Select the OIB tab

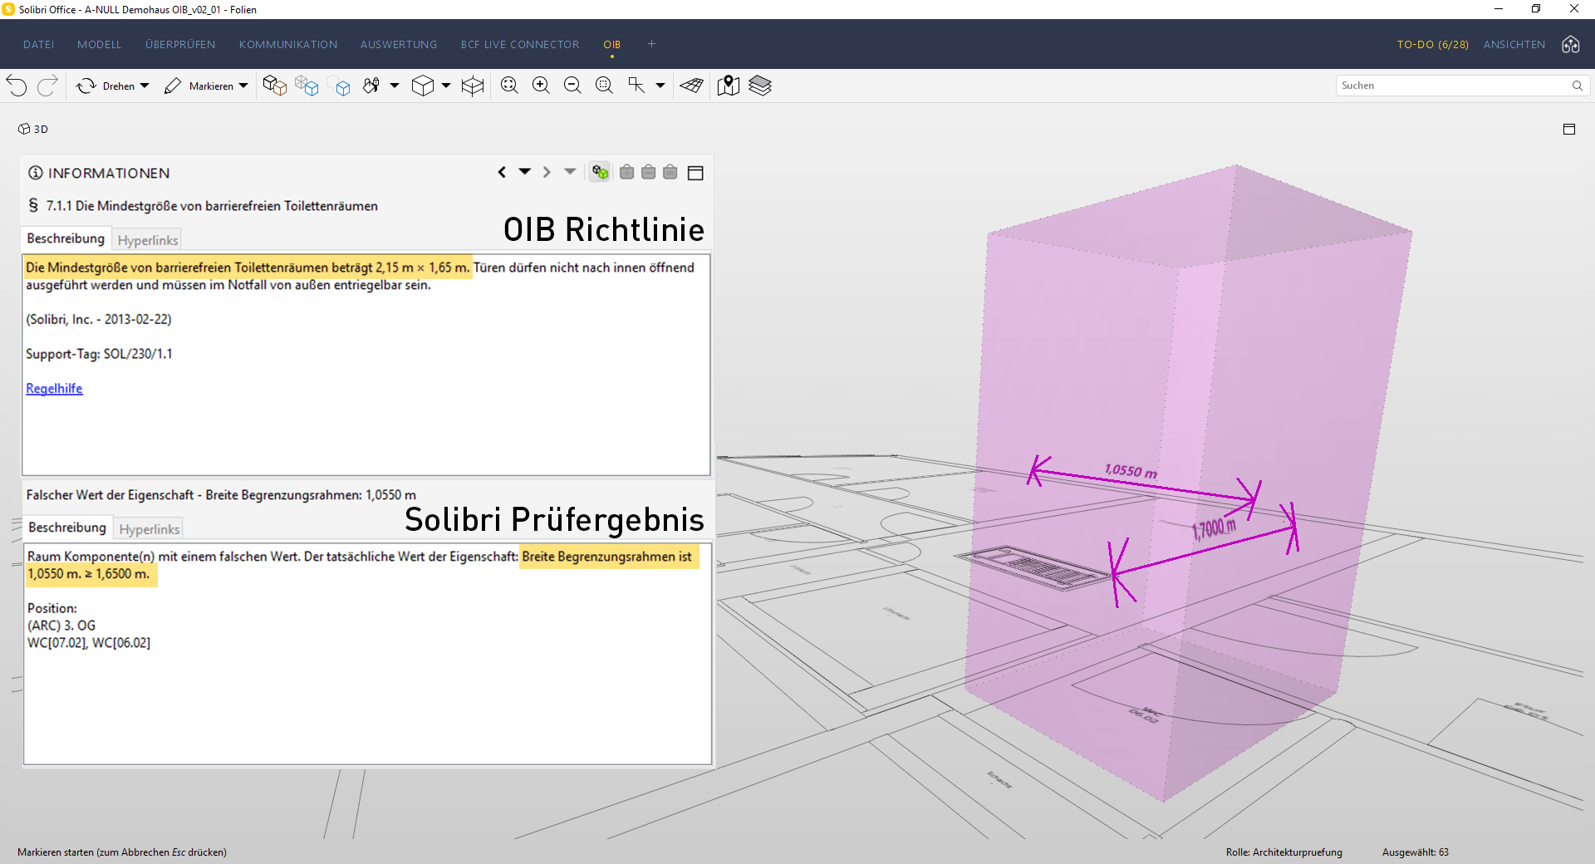click(612, 45)
